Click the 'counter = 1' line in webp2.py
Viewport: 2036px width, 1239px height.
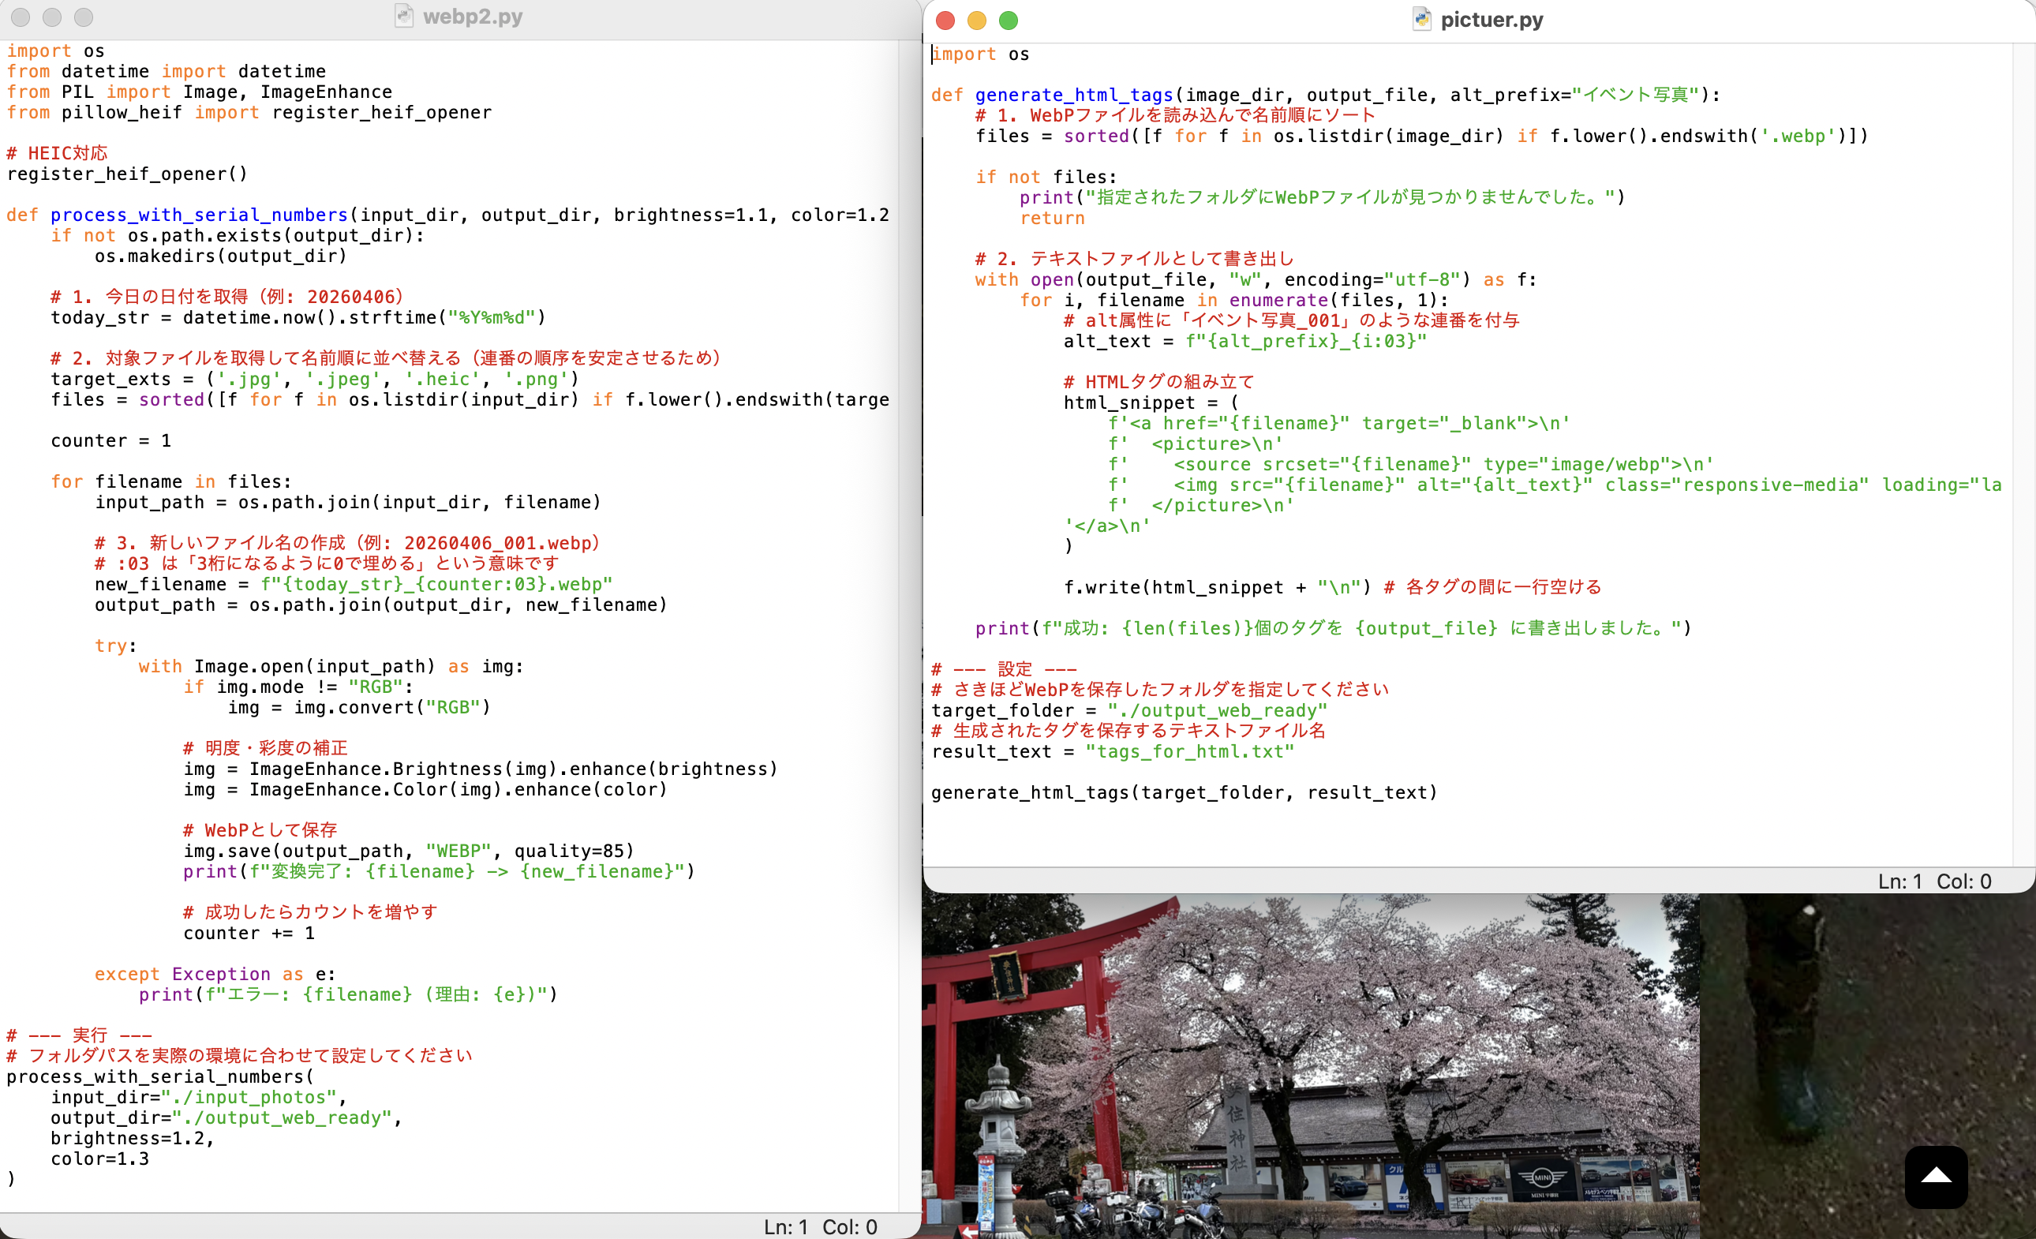tap(110, 440)
